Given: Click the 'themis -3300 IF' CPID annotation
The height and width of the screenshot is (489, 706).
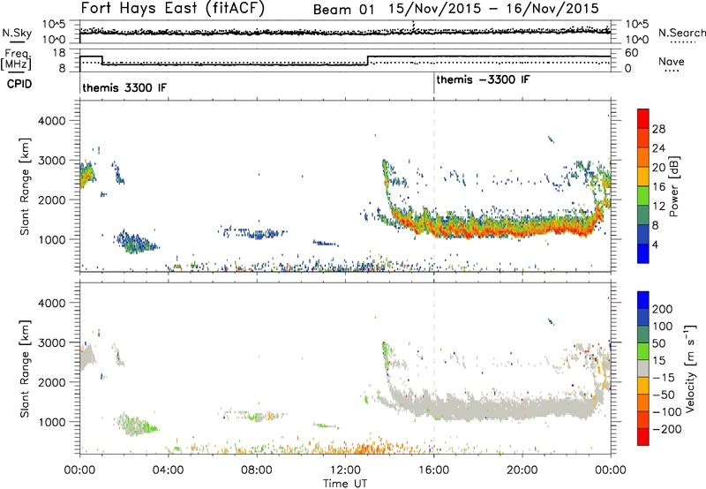Looking at the screenshot, I should 483,79.
